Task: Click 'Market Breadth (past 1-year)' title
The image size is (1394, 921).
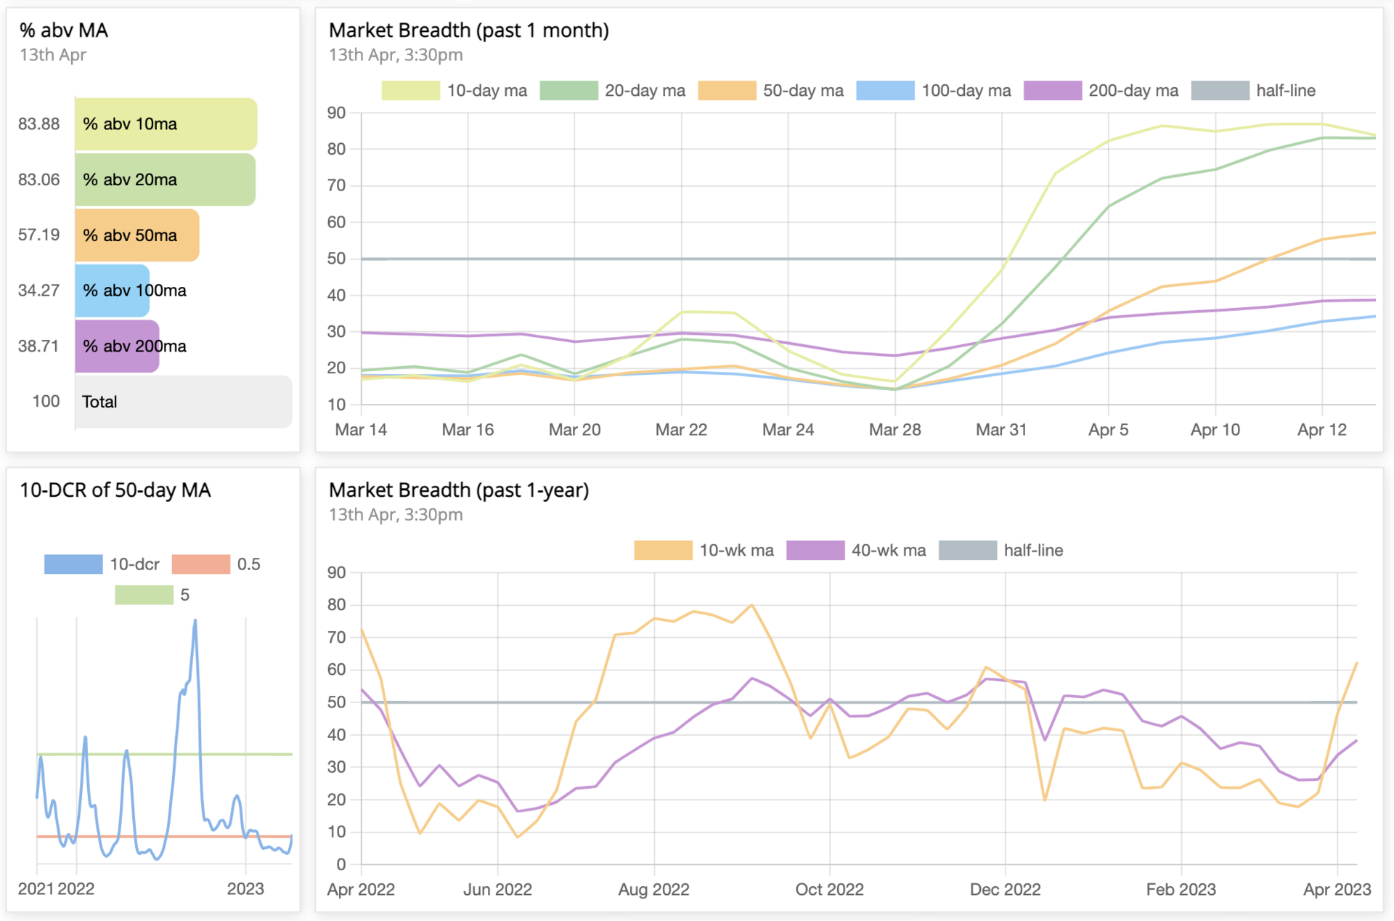Action: point(459,490)
